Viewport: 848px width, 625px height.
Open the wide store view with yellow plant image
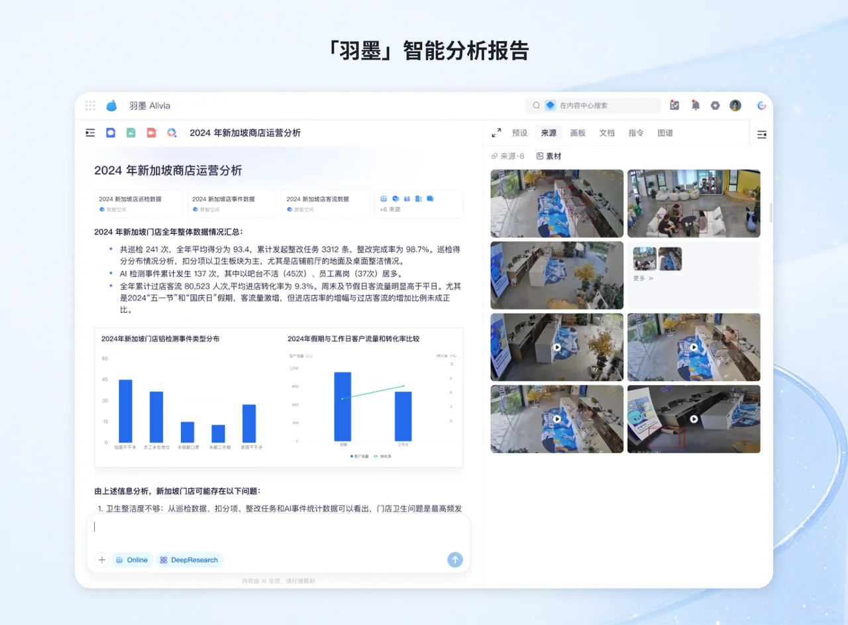tap(557, 275)
